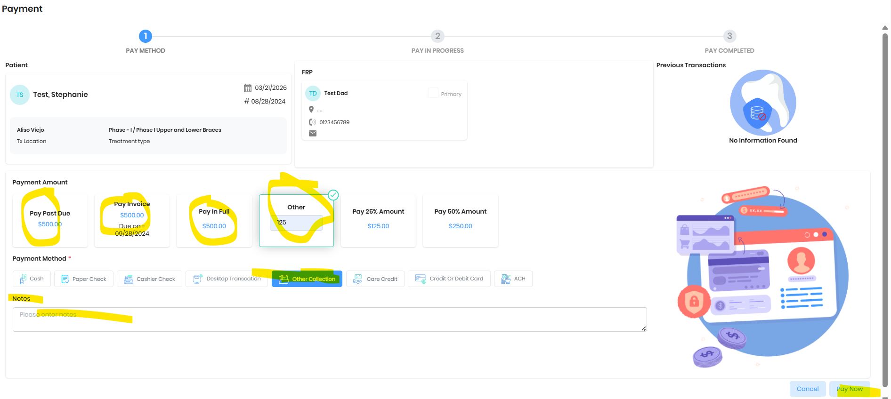Click the Aliso Viejo location text
891x399 pixels.
point(31,130)
